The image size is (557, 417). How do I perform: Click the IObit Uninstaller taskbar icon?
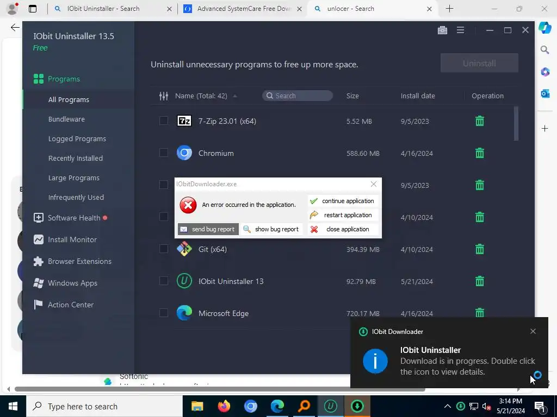pyautogui.click(x=330, y=406)
